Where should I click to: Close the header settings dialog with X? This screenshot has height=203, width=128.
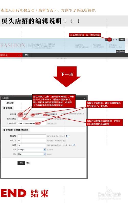tap(84, 98)
